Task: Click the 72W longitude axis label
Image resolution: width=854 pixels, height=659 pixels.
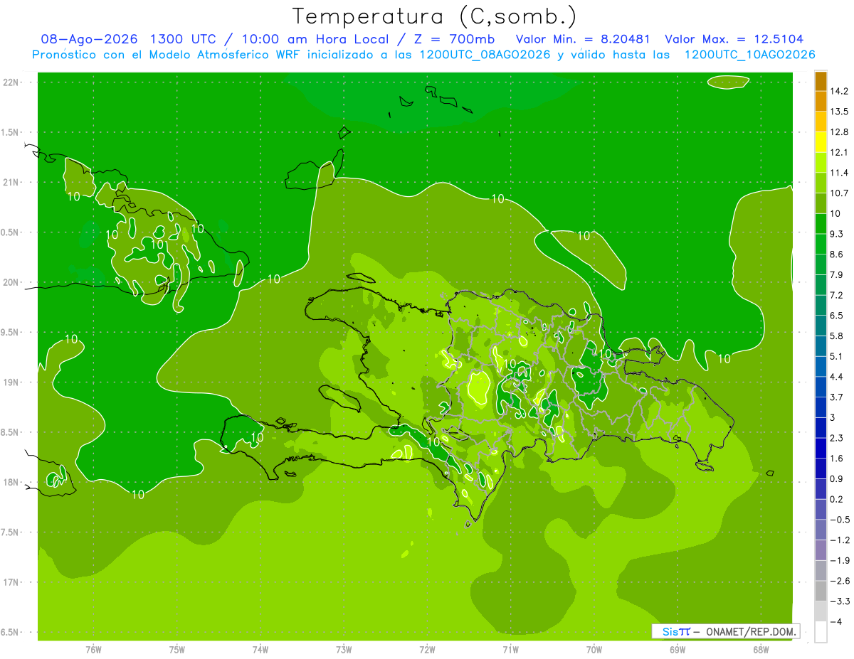Action: click(427, 650)
